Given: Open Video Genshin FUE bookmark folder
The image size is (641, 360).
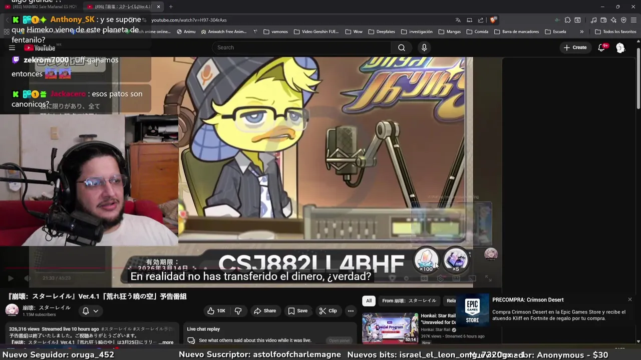Looking at the screenshot, I should [316, 31].
